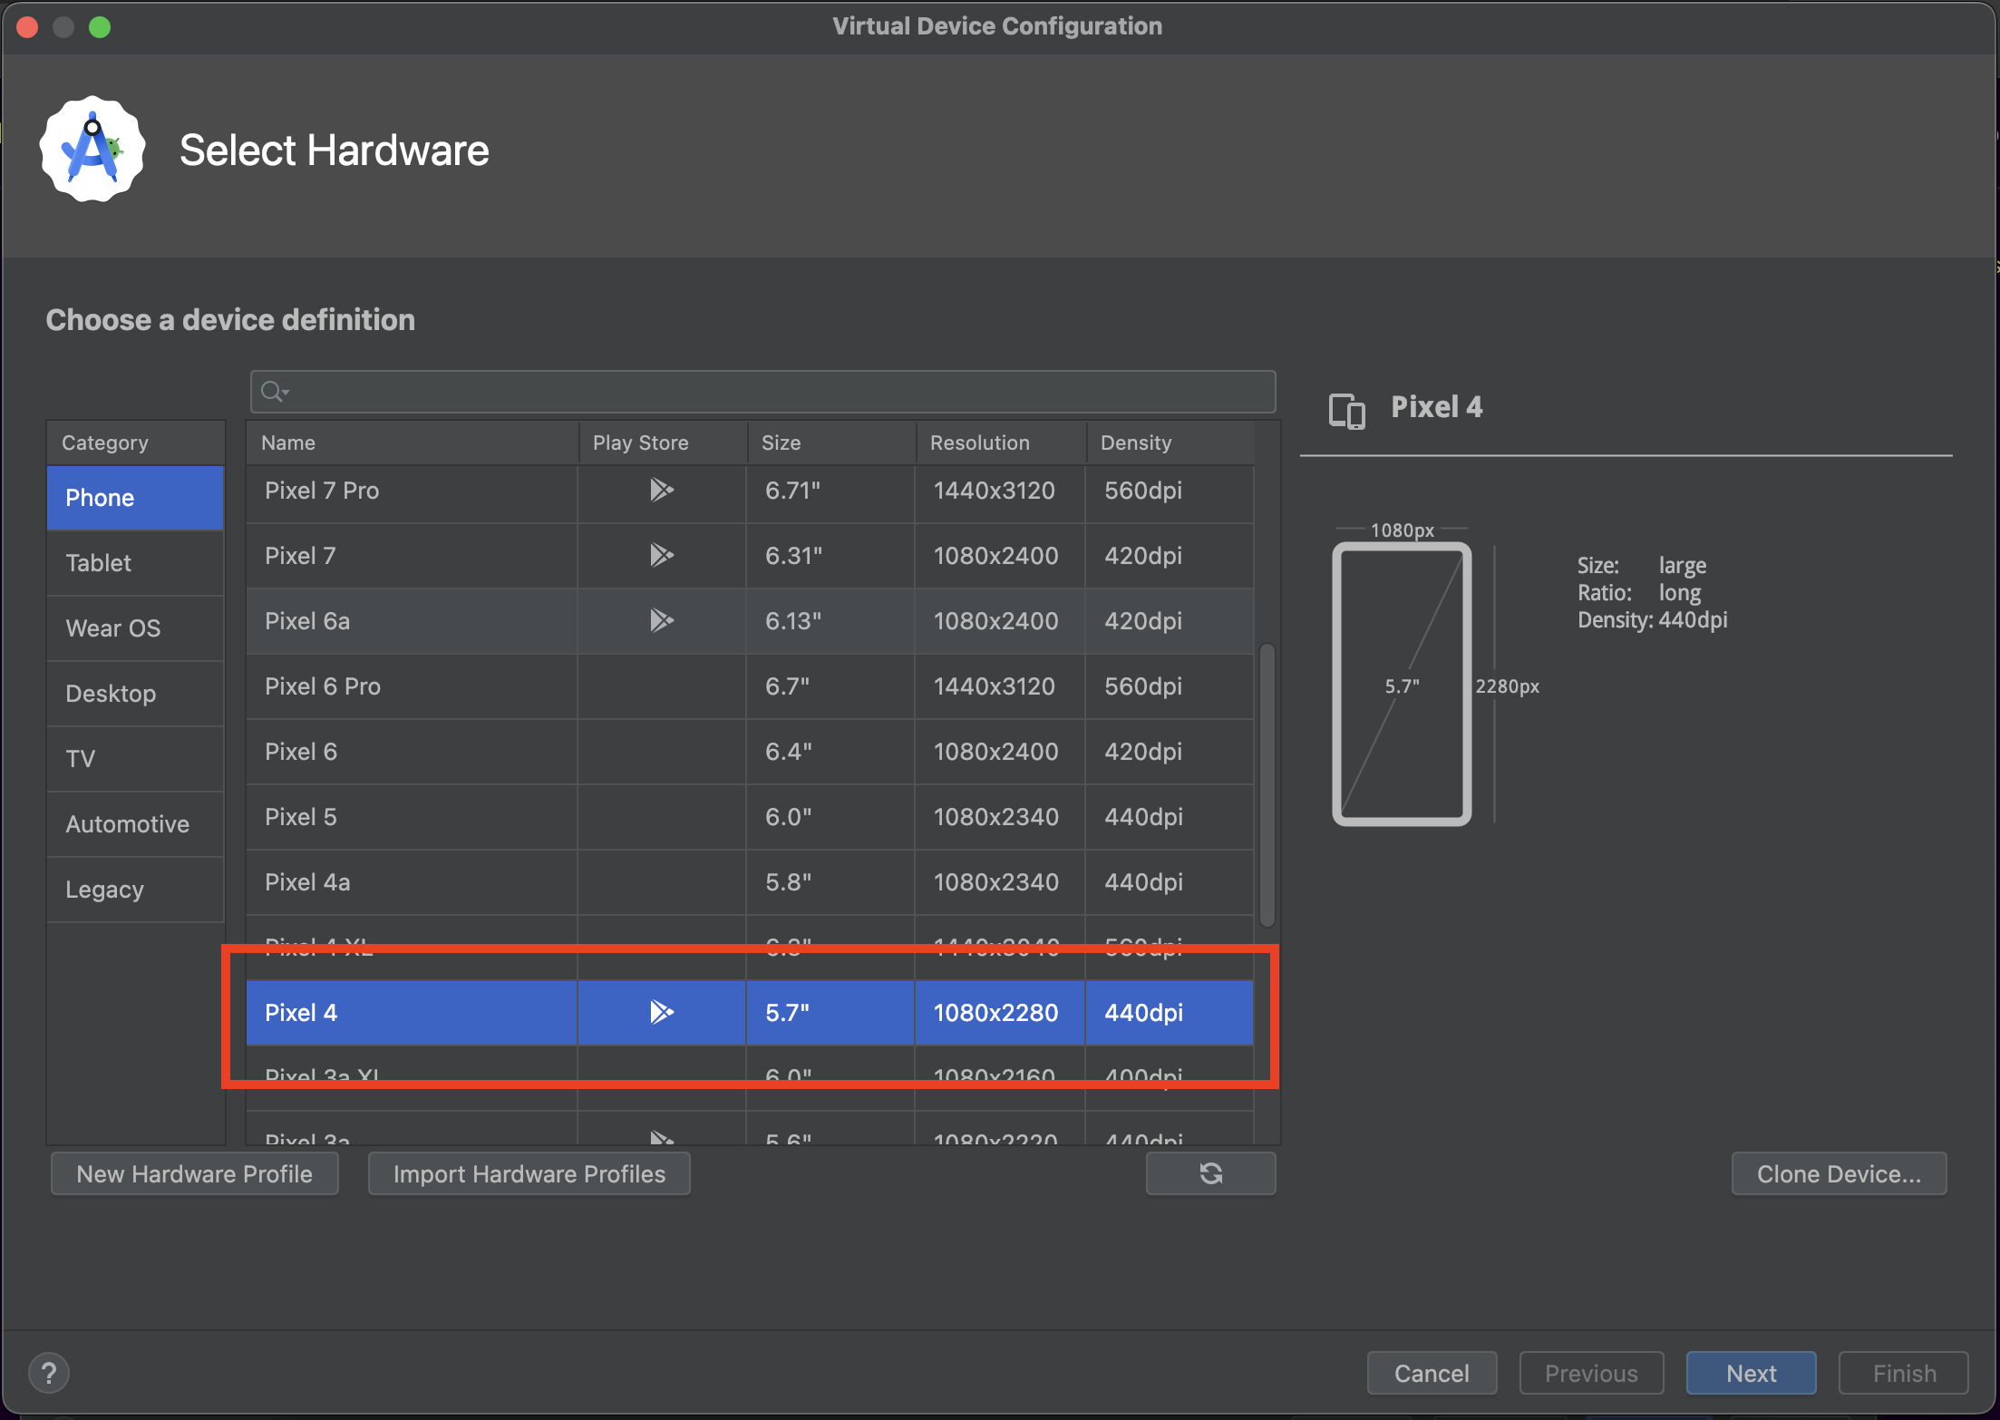This screenshot has height=1420, width=2000.
Task: Click the search magnifier dropdown icon
Action: [x=274, y=392]
